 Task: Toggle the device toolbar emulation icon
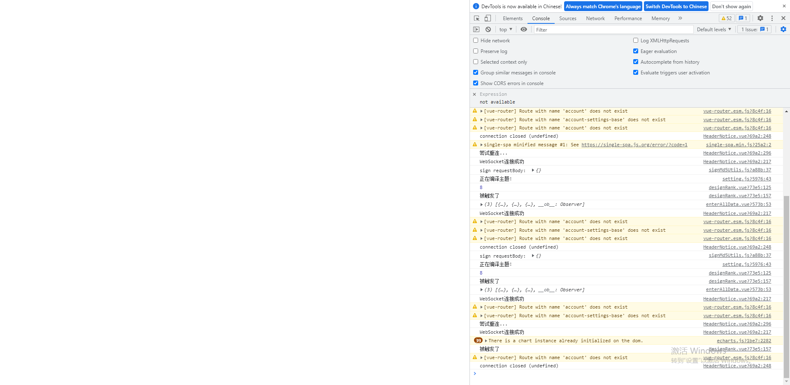pos(488,18)
